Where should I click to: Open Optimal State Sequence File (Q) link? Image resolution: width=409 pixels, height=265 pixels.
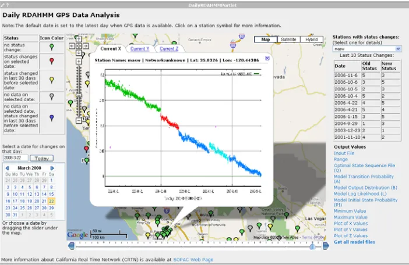(364, 168)
